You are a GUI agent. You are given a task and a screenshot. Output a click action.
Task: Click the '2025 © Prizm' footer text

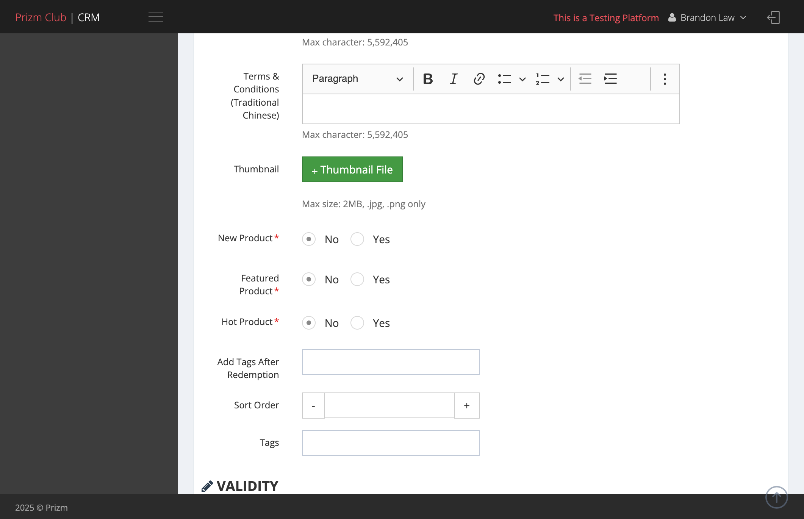(x=41, y=508)
